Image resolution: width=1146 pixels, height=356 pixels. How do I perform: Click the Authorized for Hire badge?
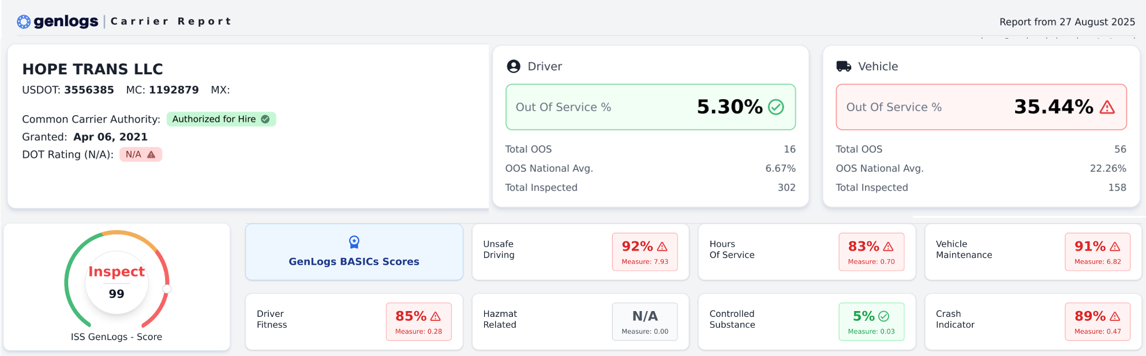221,119
